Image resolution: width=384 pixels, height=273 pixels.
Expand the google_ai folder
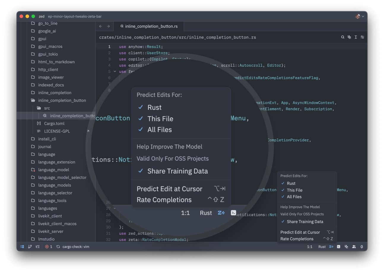click(56, 31)
